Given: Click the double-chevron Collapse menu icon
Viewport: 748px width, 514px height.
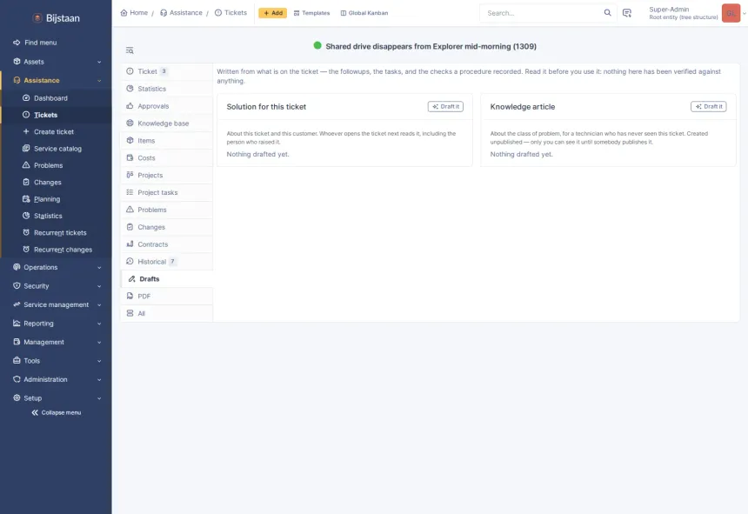Looking at the screenshot, I should pyautogui.click(x=35, y=412).
